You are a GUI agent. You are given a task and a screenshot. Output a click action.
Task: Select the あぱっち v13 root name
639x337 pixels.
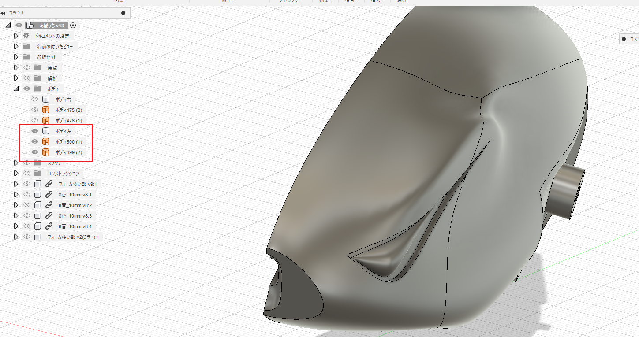click(52, 26)
